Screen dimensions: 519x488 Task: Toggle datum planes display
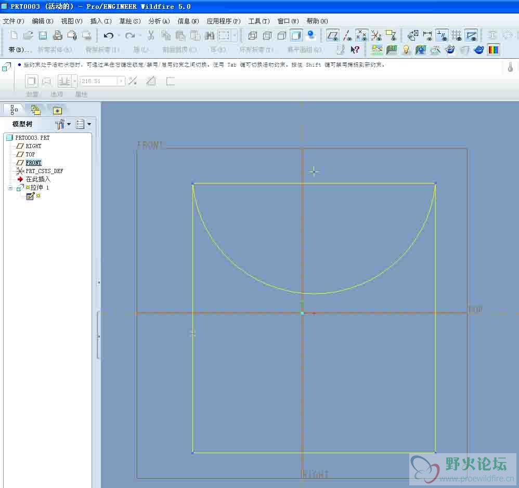tap(332, 35)
